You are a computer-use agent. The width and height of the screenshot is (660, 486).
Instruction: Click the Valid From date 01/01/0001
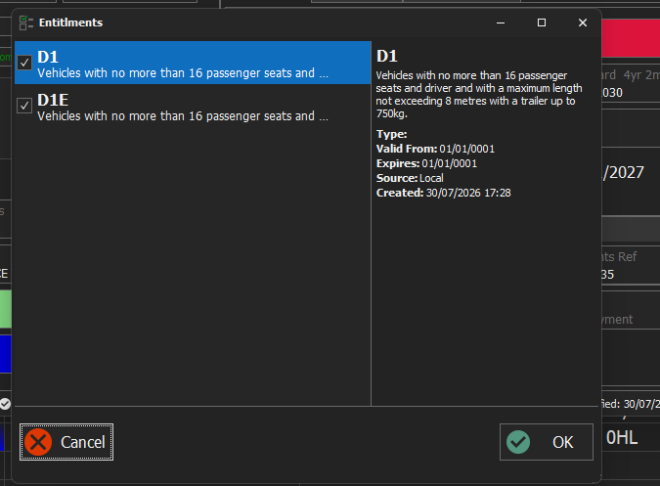click(466, 149)
